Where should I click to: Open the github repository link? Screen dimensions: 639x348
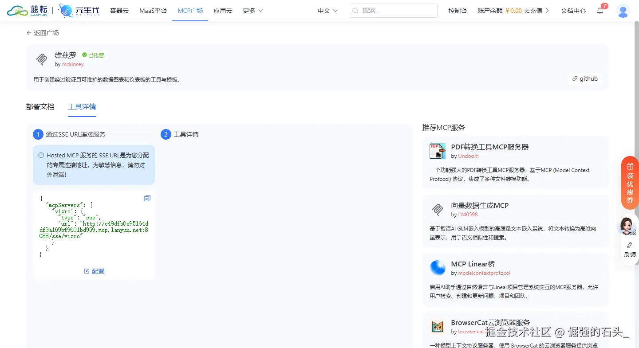click(x=585, y=78)
